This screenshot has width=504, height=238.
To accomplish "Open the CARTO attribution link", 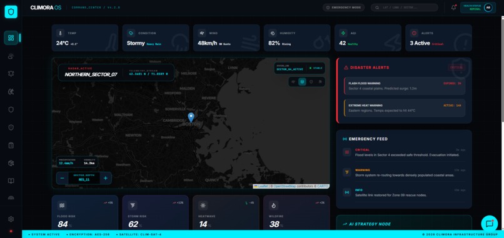I will [323, 186].
